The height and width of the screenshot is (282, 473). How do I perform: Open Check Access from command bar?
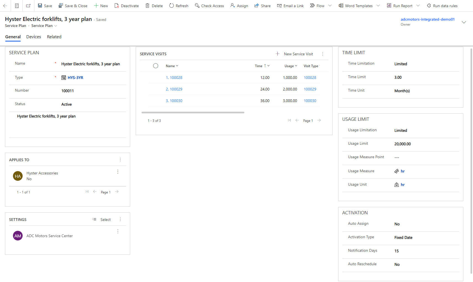(197, 6)
